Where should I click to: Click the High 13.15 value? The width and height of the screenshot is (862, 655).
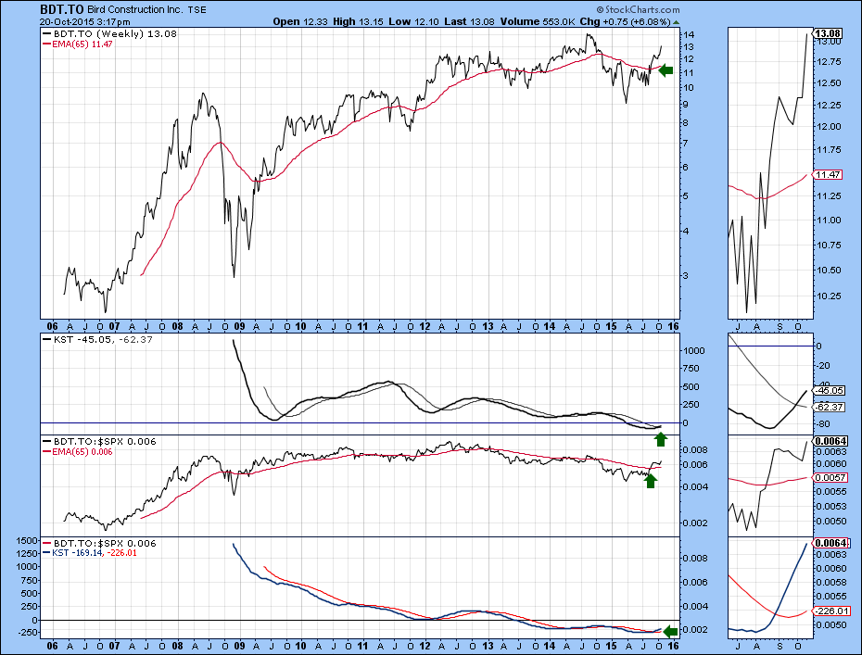pyautogui.click(x=359, y=22)
